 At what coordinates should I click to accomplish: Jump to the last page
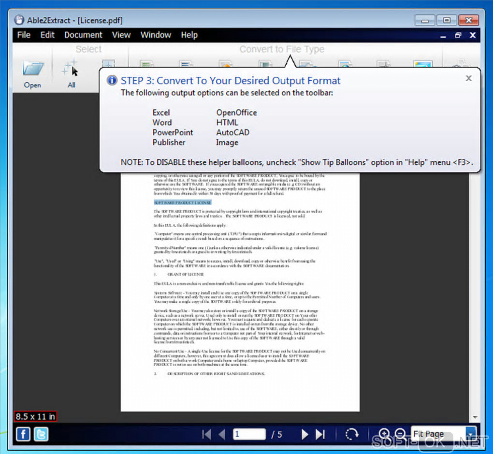point(320,435)
